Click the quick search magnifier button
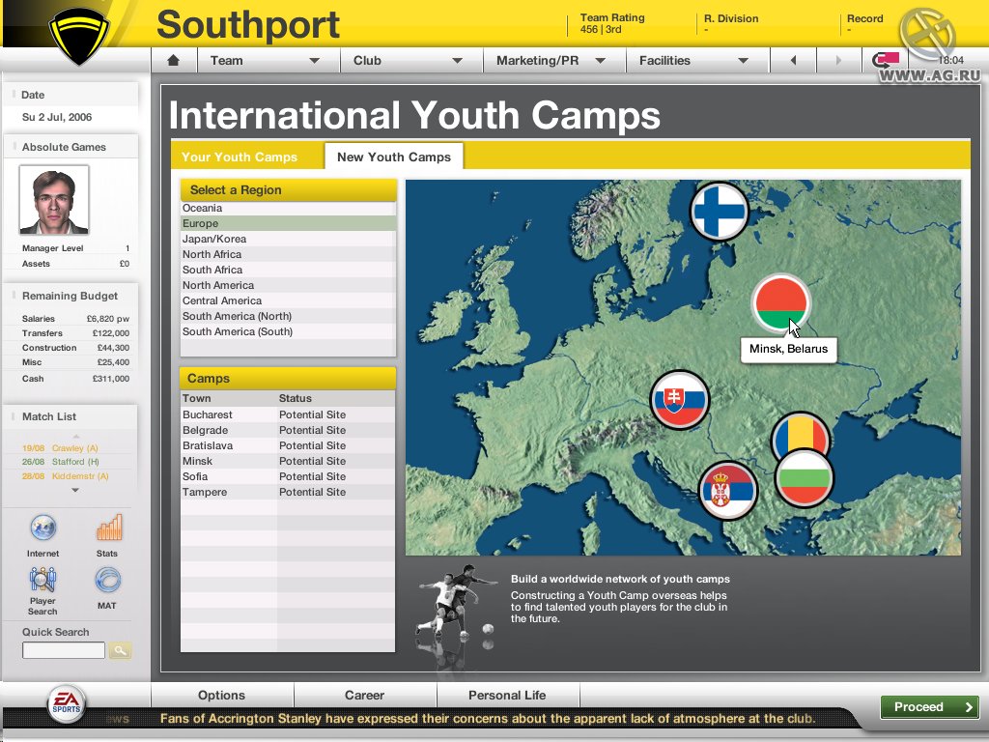Viewport: 989px width, 742px height. 120,651
